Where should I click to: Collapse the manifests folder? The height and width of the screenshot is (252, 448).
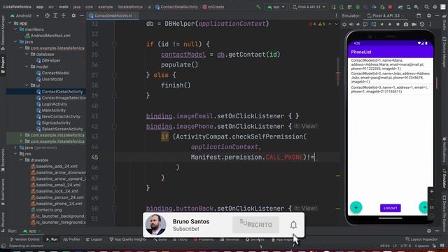pos(15,29)
